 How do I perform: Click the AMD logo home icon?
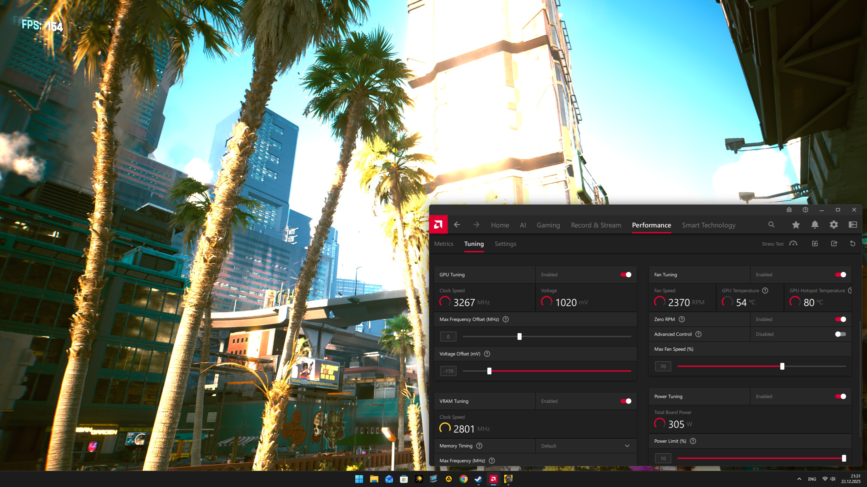438,225
